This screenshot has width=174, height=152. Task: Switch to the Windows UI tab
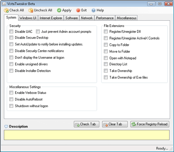click(28, 18)
